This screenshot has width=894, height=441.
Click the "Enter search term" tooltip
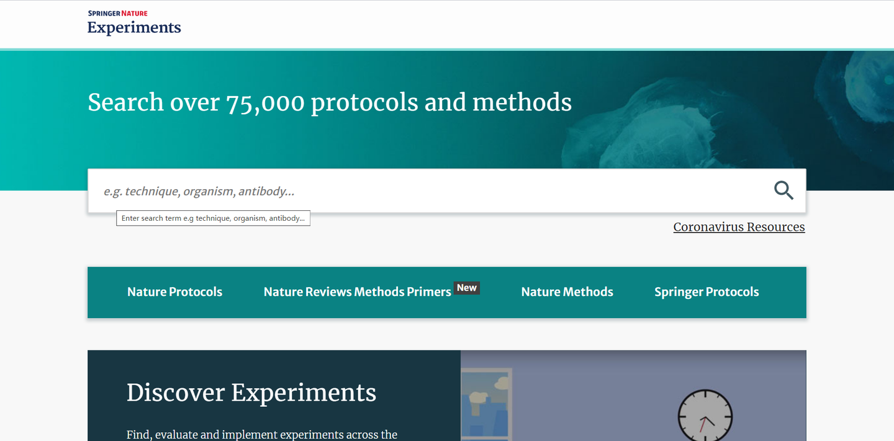(213, 218)
